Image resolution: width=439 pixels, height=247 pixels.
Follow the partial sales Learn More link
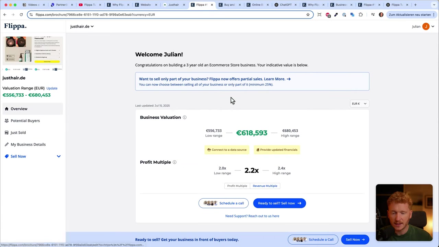[277, 79]
